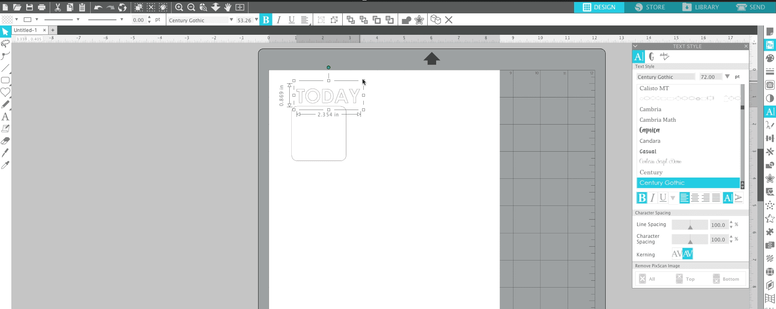This screenshot has width=776, height=309.
Task: Switch to the STORE tab
Action: click(x=650, y=7)
